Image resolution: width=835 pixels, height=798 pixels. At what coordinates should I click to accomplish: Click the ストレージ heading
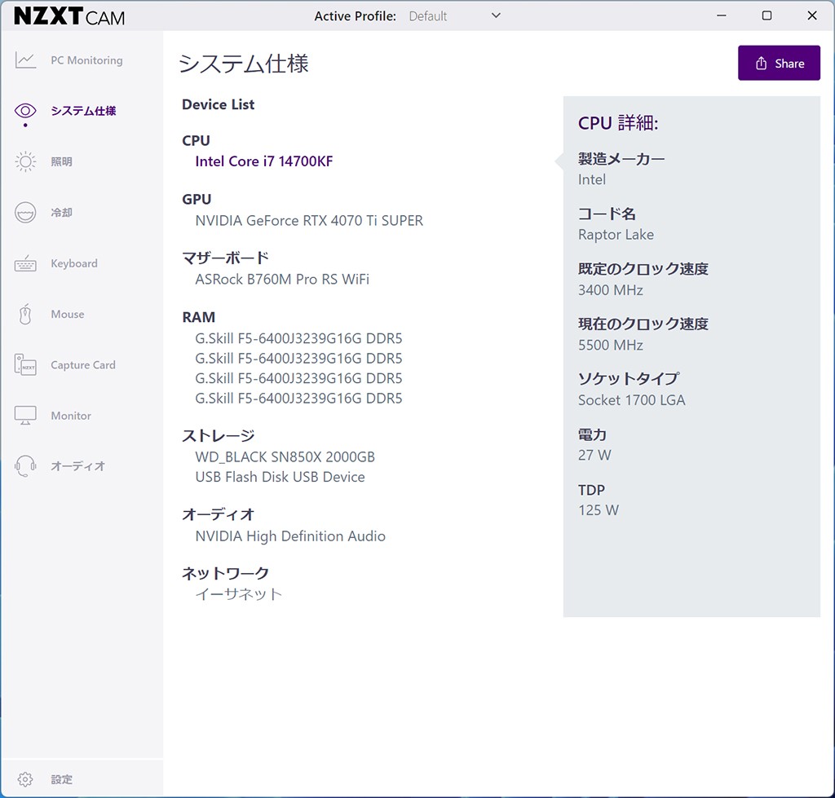pyautogui.click(x=218, y=435)
